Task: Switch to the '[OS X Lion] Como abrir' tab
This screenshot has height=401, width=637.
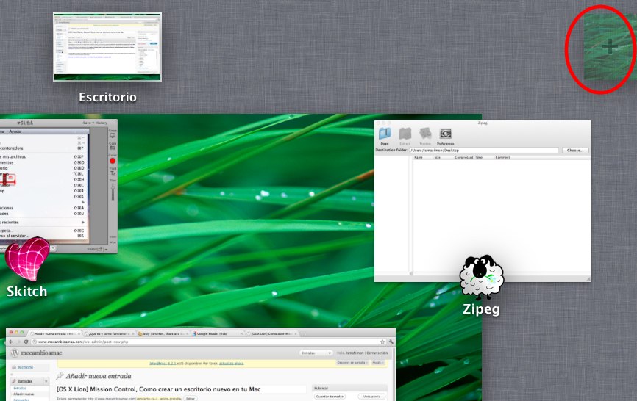Action: 271,333
